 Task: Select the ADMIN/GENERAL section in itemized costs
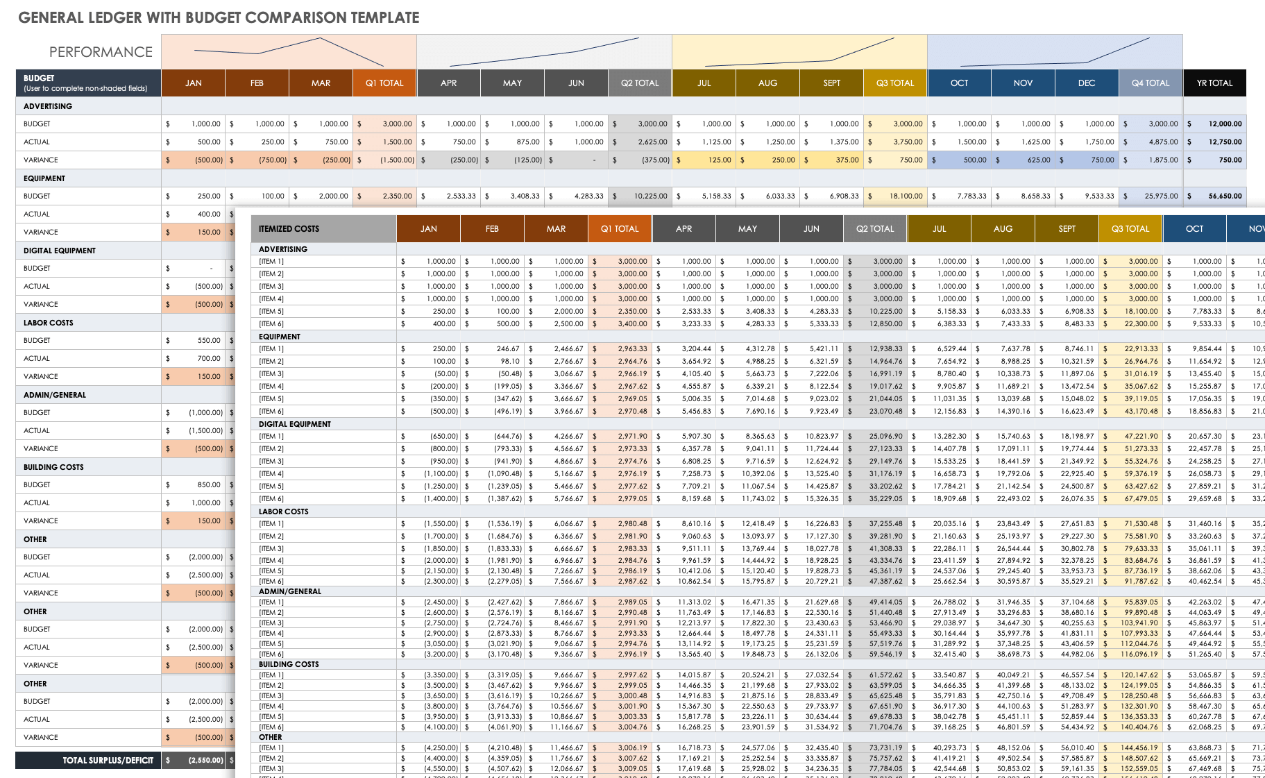pyautogui.click(x=290, y=591)
